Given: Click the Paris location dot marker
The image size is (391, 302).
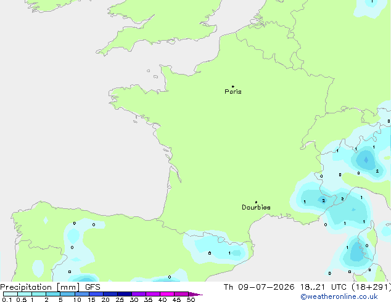Looking at the screenshot, I should [233, 86].
